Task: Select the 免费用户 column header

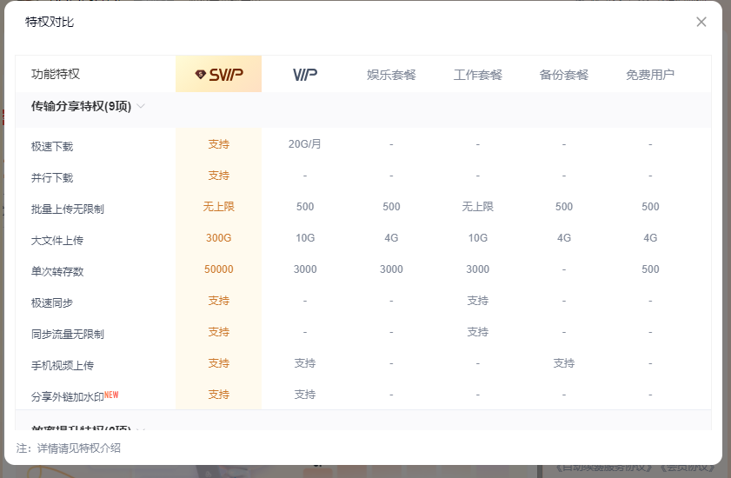Action: (650, 75)
